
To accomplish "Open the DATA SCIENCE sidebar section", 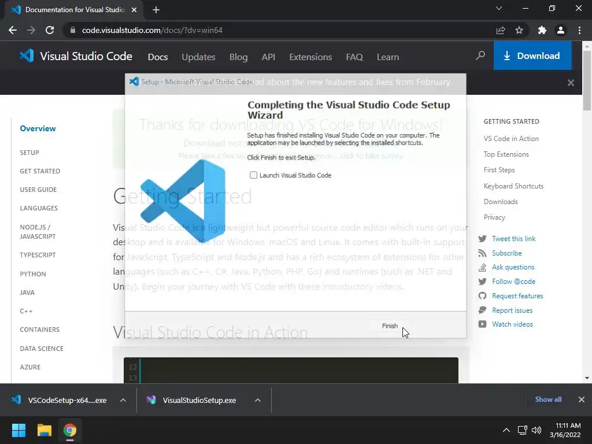I will pyautogui.click(x=42, y=349).
